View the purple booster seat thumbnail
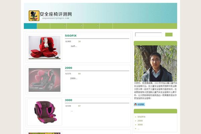Viewport: 201px width, 134px height. tap(45, 112)
